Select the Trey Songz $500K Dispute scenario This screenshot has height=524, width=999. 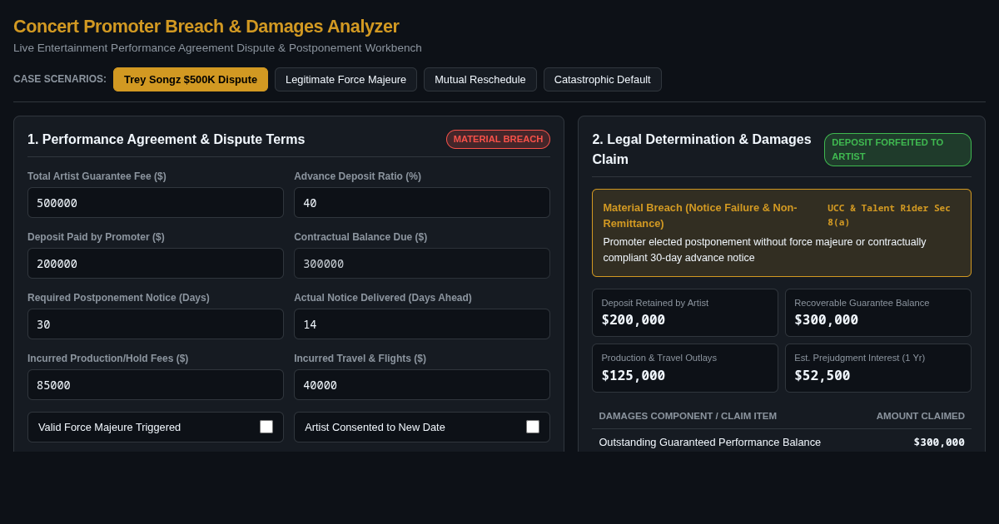(x=191, y=79)
